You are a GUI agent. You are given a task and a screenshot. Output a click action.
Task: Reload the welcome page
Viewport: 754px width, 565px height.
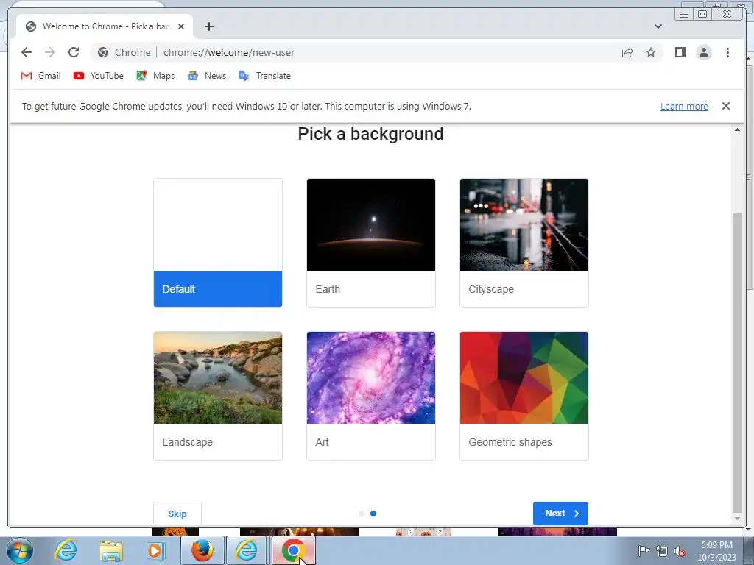(x=74, y=52)
